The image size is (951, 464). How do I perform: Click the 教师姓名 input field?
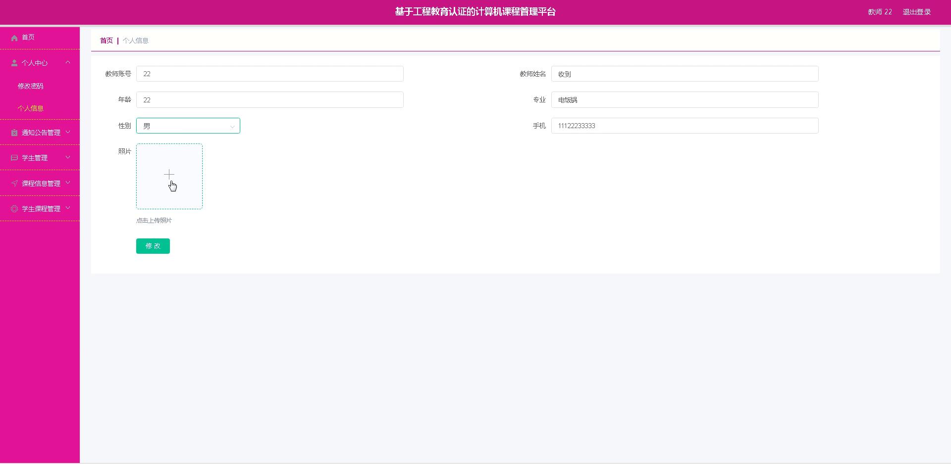click(x=684, y=74)
